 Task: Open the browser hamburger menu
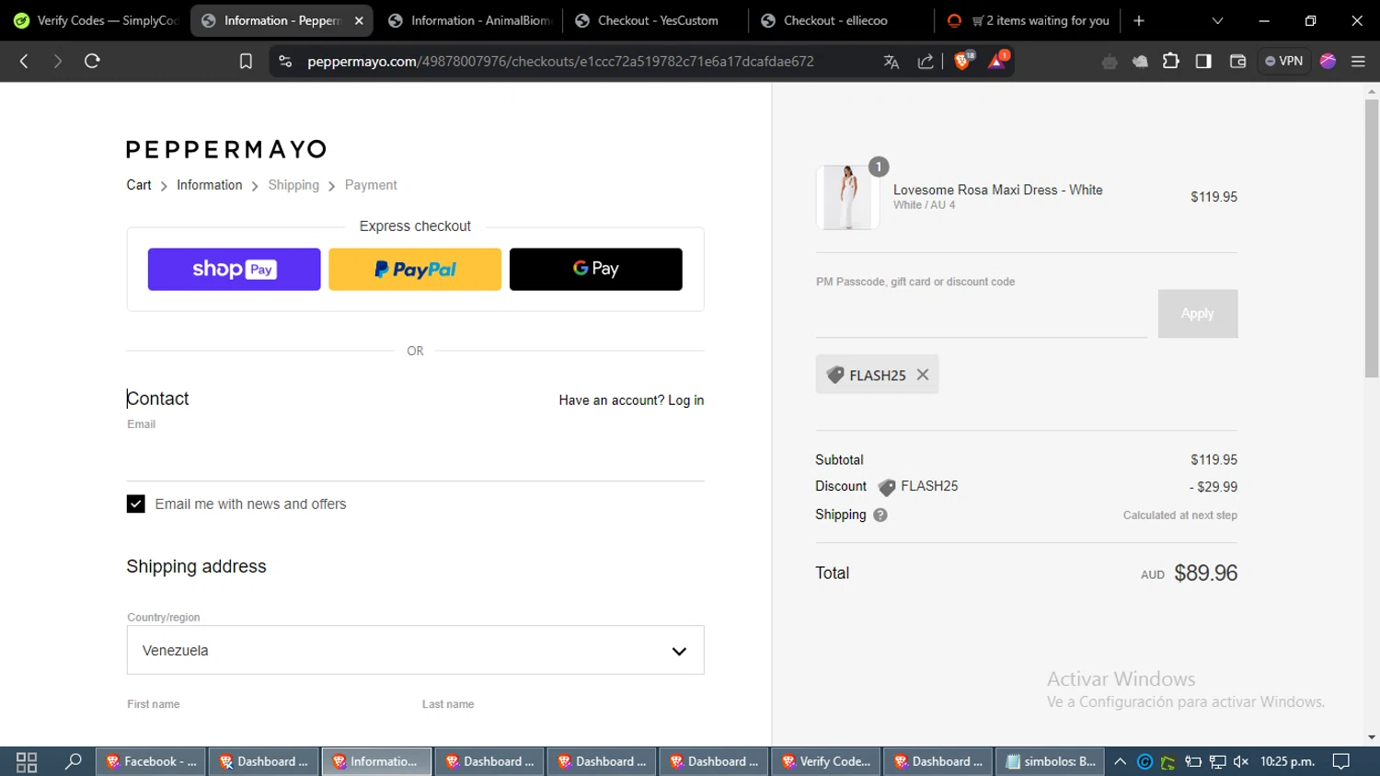pyautogui.click(x=1358, y=61)
